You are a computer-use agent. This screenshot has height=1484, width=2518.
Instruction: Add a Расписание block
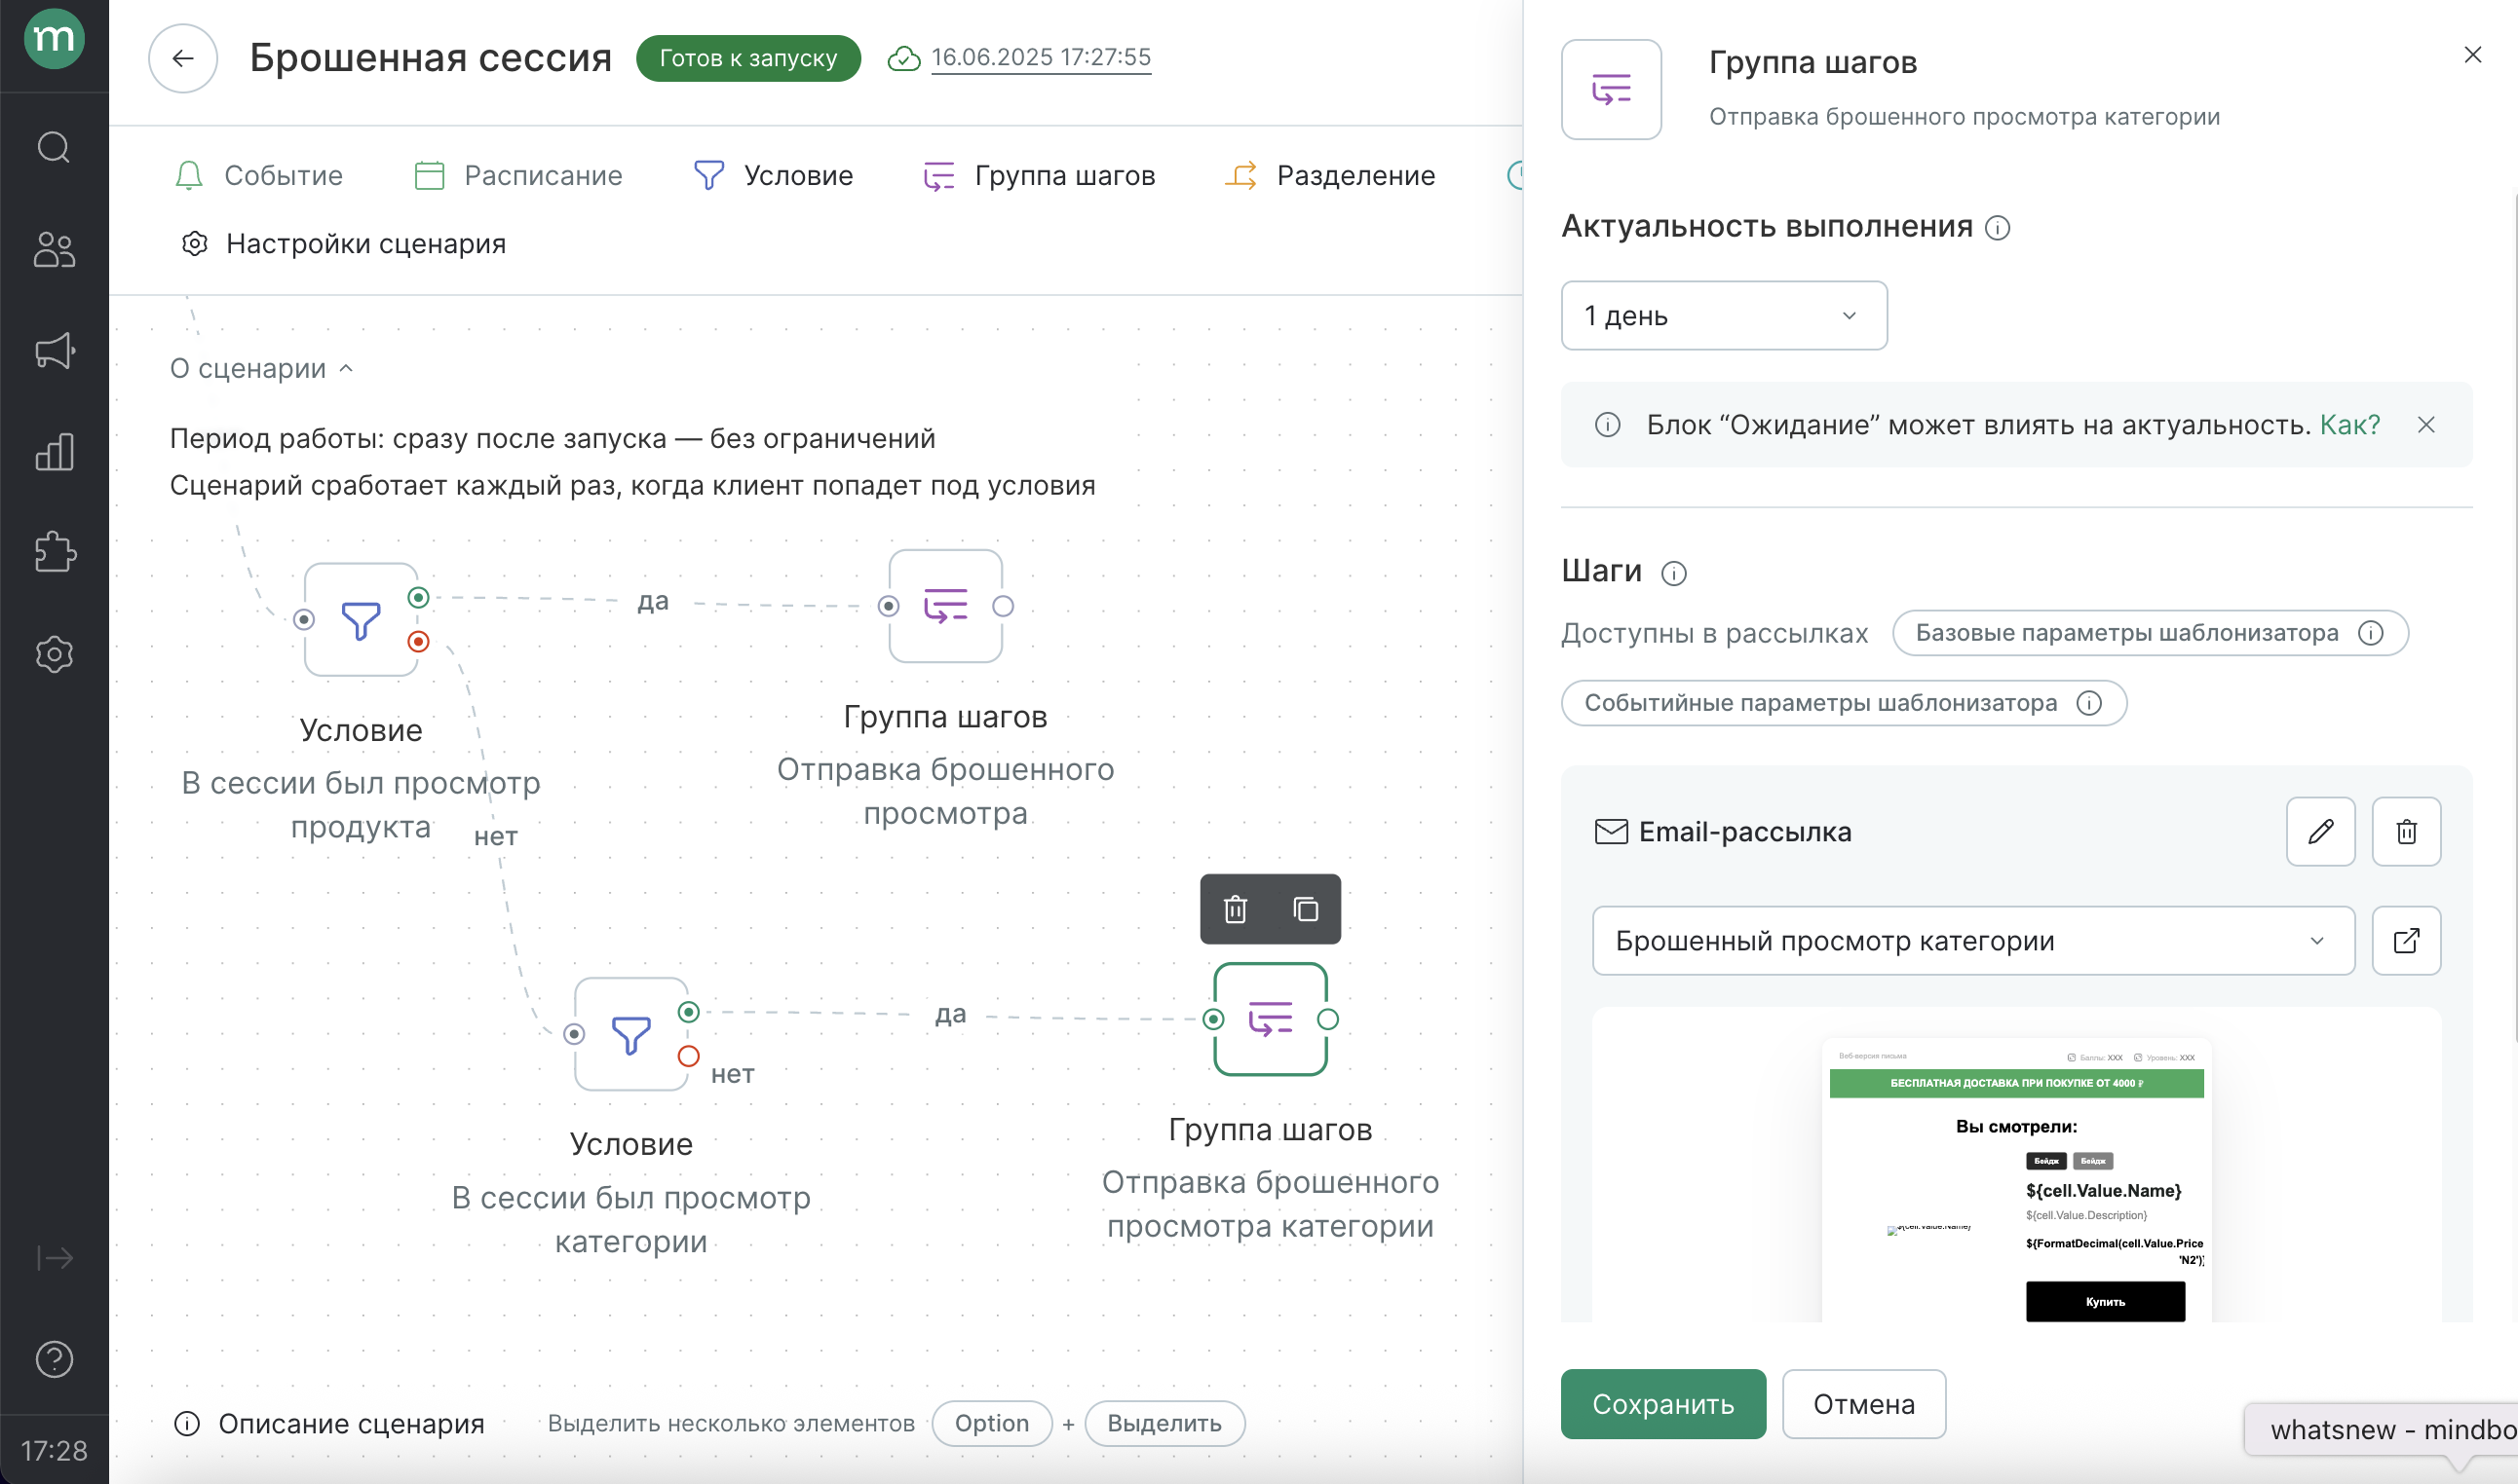(518, 176)
